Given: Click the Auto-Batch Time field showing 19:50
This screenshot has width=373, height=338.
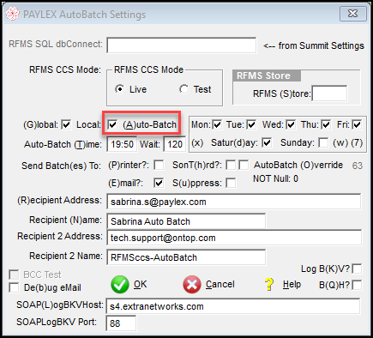Looking at the screenshot, I should 122,144.
